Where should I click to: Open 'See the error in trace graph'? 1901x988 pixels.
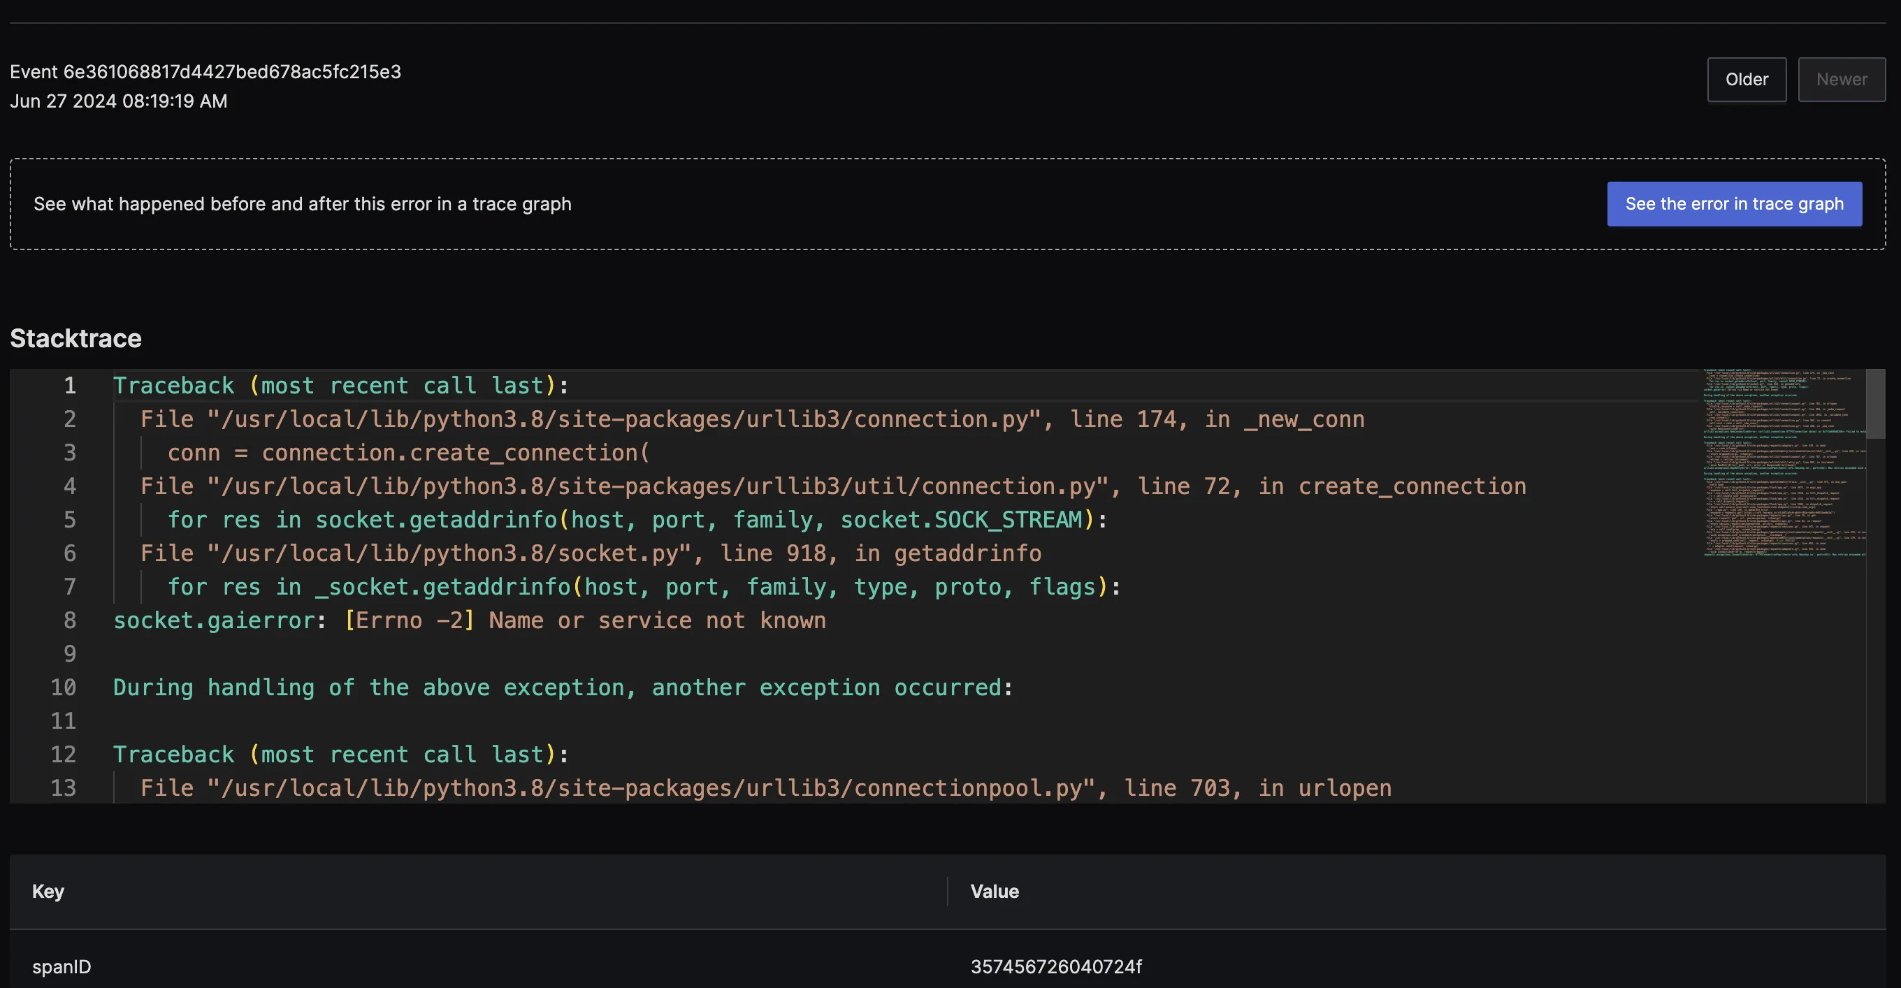click(1734, 203)
